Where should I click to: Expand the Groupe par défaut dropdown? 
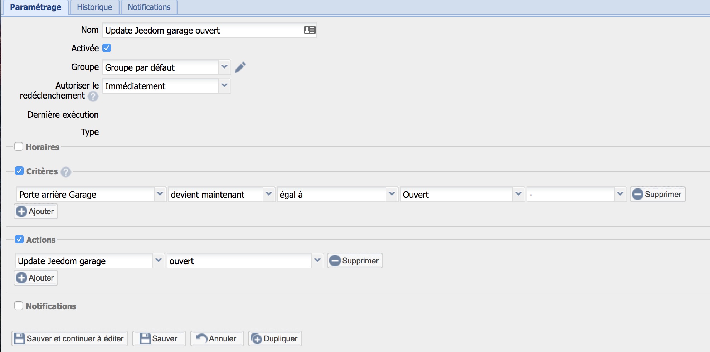coord(224,67)
